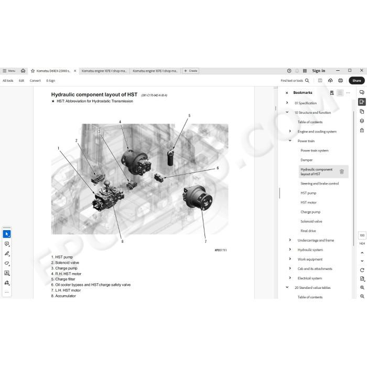Open the Solenoid valve bookmark

(311, 221)
